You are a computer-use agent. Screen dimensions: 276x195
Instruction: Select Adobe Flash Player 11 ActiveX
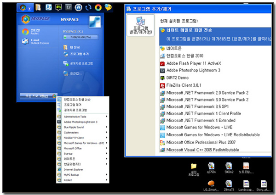(215, 63)
